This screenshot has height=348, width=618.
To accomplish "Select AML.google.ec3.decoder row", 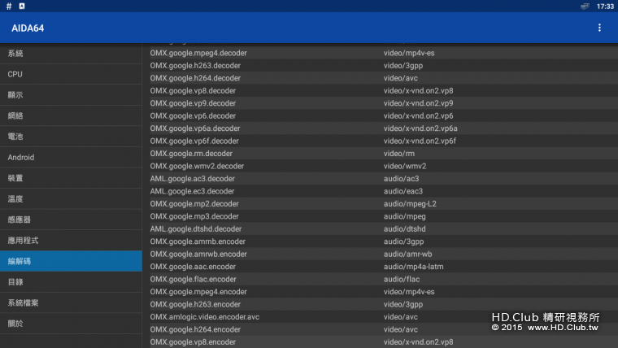I will [384, 191].
